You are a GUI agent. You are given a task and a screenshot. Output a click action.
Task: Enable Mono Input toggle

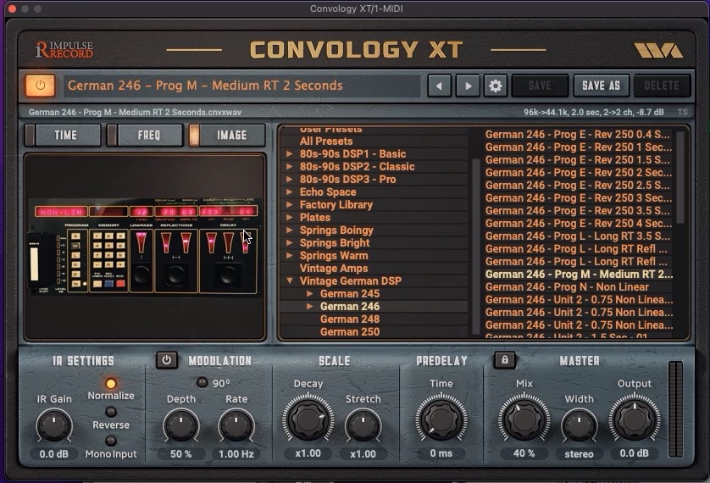click(x=111, y=441)
